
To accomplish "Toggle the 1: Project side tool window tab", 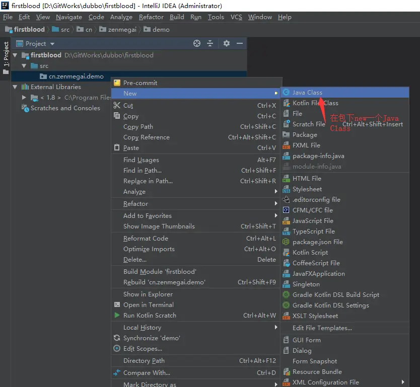I will (6, 57).
